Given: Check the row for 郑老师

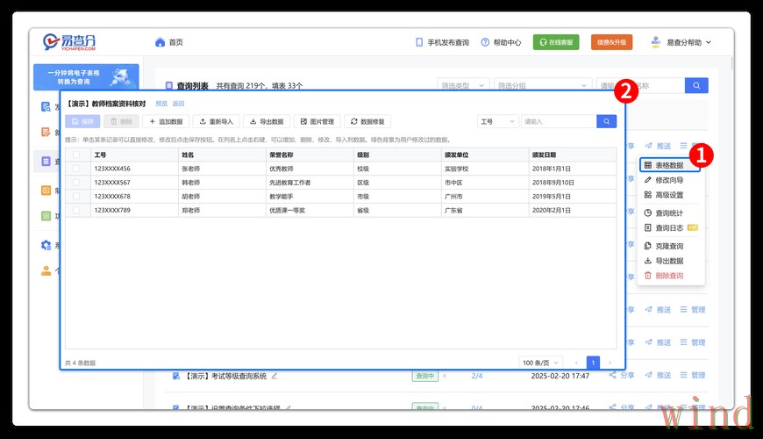Looking at the screenshot, I should tap(76, 211).
